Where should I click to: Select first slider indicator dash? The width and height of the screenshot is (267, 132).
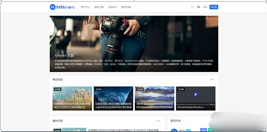(207, 18)
